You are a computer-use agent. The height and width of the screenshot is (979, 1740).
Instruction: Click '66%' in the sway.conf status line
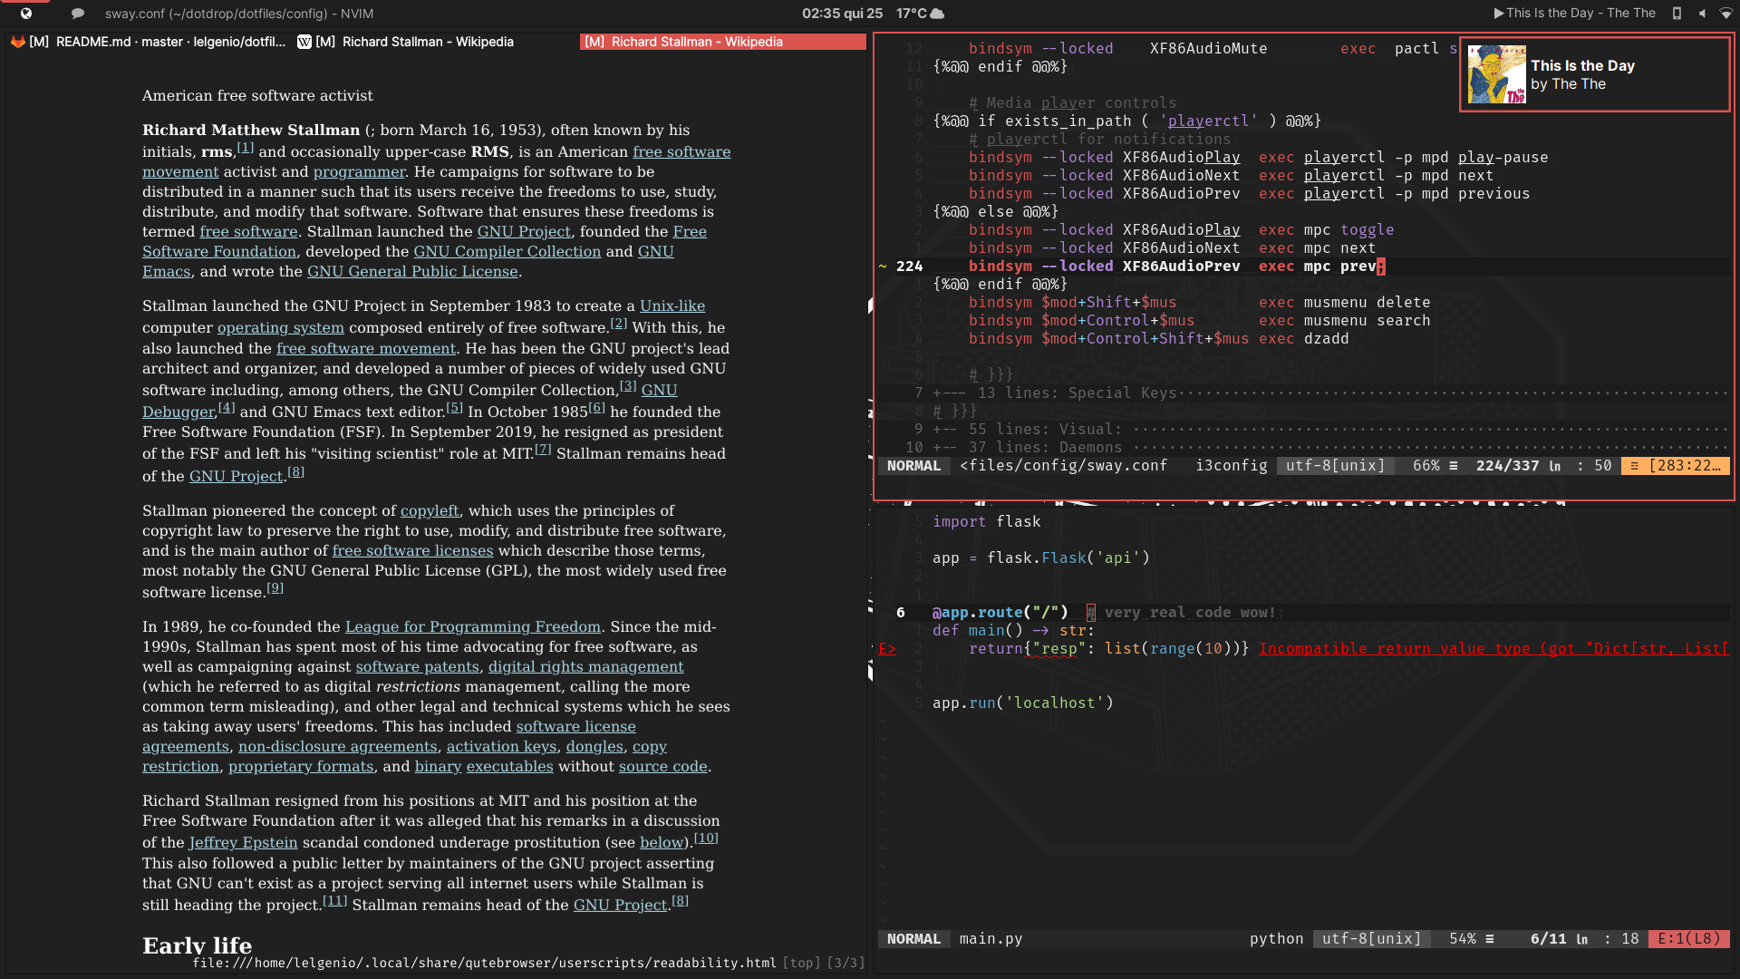click(x=1426, y=465)
